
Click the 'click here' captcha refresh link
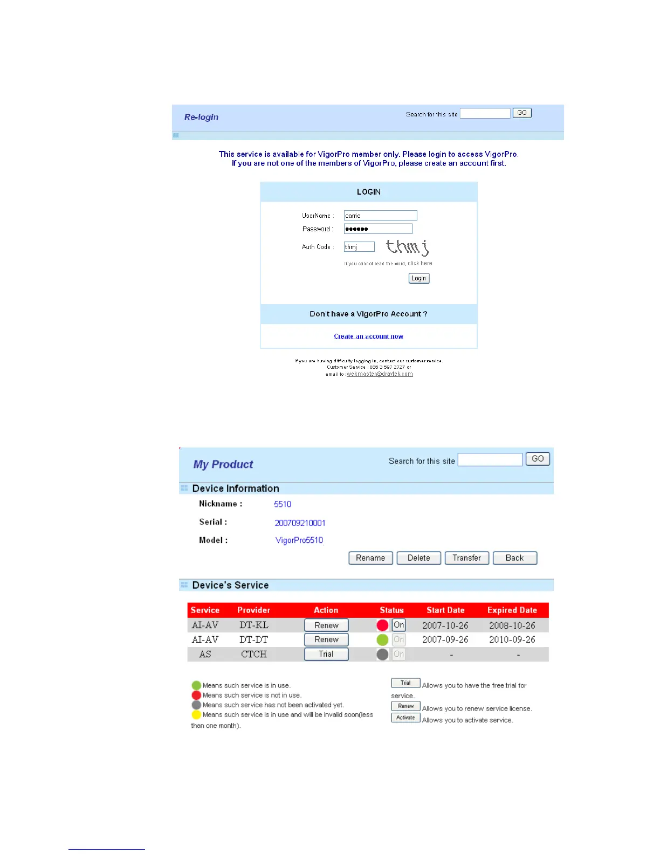(420, 264)
